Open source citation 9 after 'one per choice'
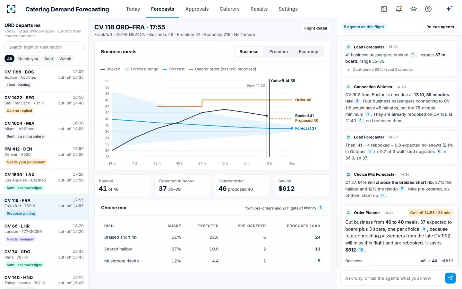The height and width of the screenshot is (289, 462). [x=424, y=229]
